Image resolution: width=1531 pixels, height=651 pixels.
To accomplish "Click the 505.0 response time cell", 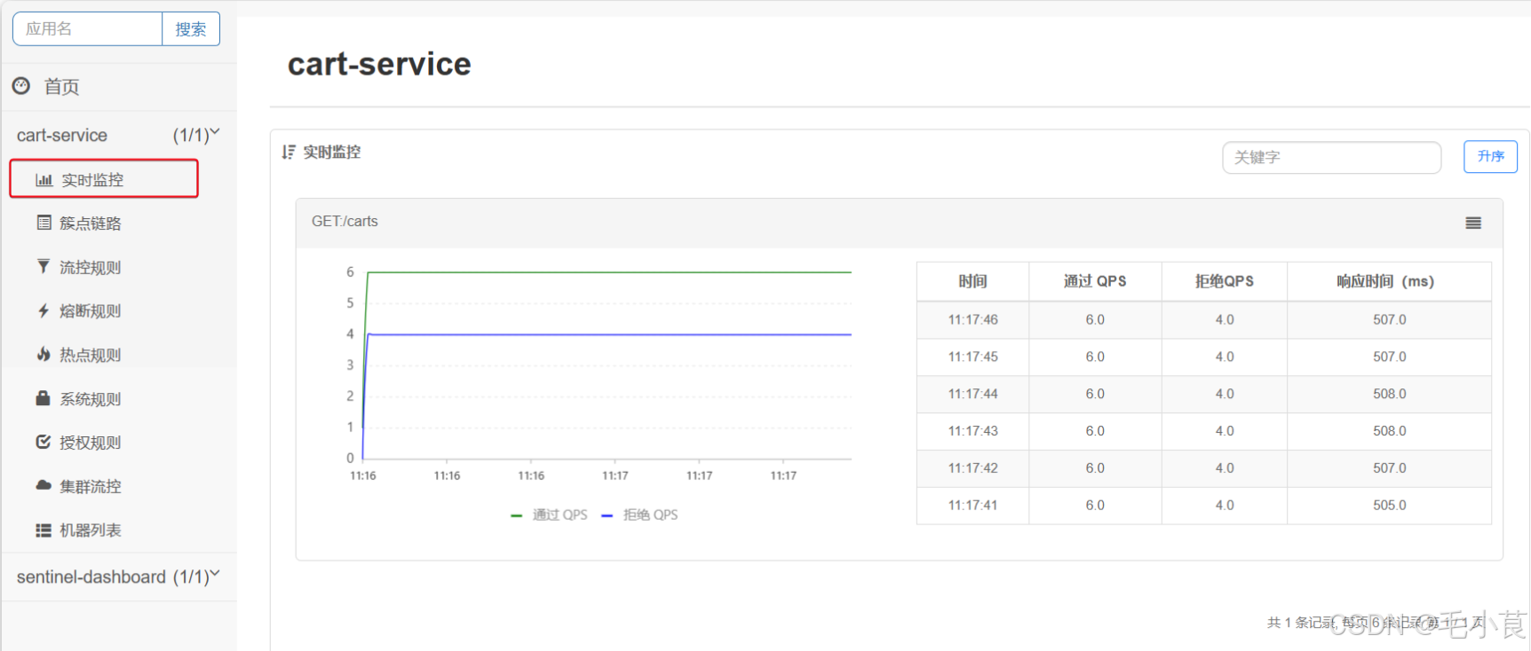I will coord(1389,506).
